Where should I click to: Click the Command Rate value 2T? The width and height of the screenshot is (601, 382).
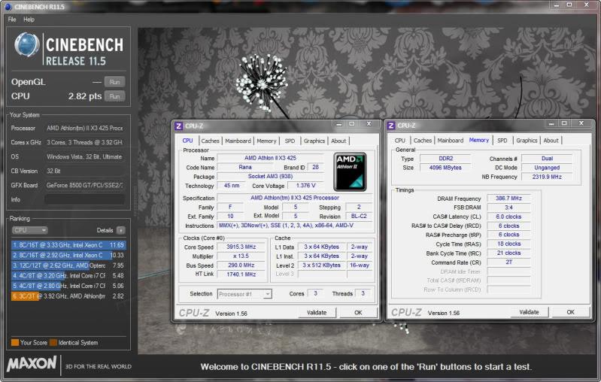508,262
